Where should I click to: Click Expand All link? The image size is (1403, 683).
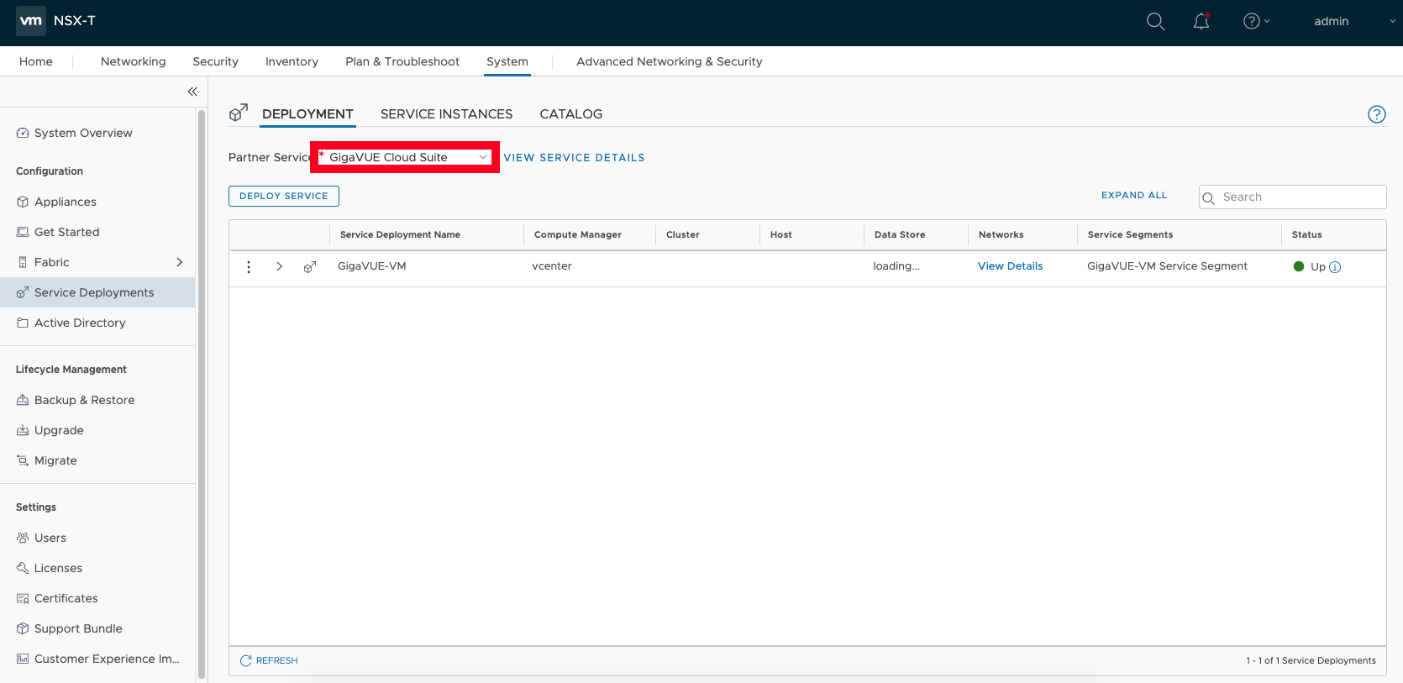click(x=1134, y=195)
